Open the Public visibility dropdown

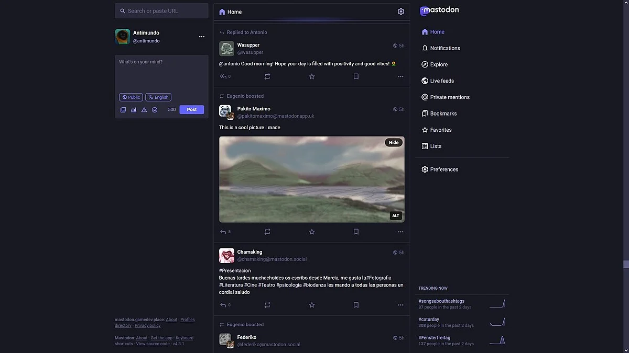pyautogui.click(x=131, y=97)
